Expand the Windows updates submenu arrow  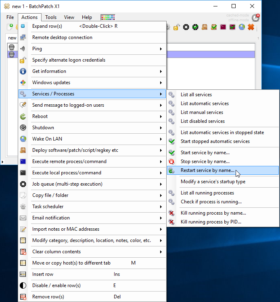tap(161, 83)
